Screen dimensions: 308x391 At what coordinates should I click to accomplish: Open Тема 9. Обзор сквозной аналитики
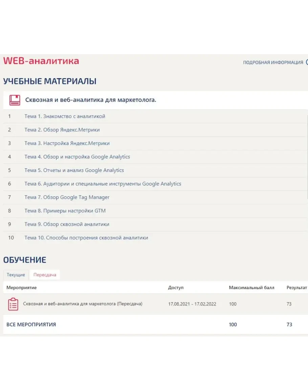67,224
